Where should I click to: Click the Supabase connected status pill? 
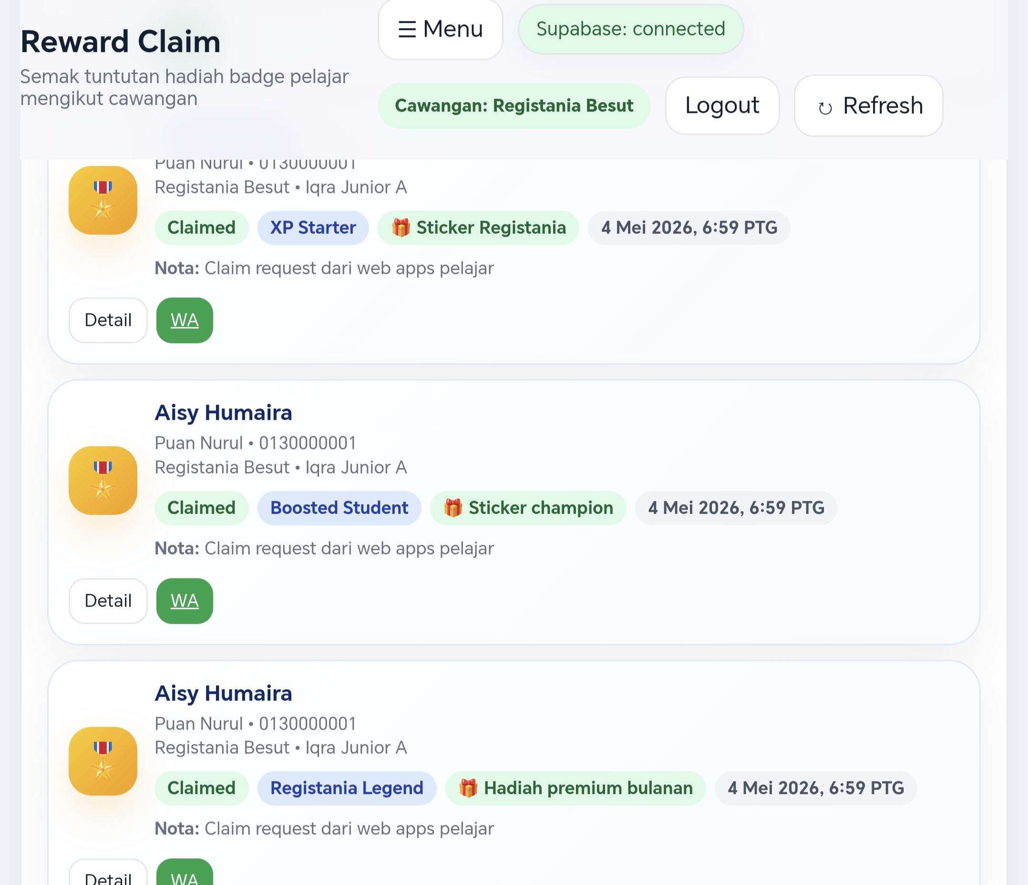click(x=631, y=29)
